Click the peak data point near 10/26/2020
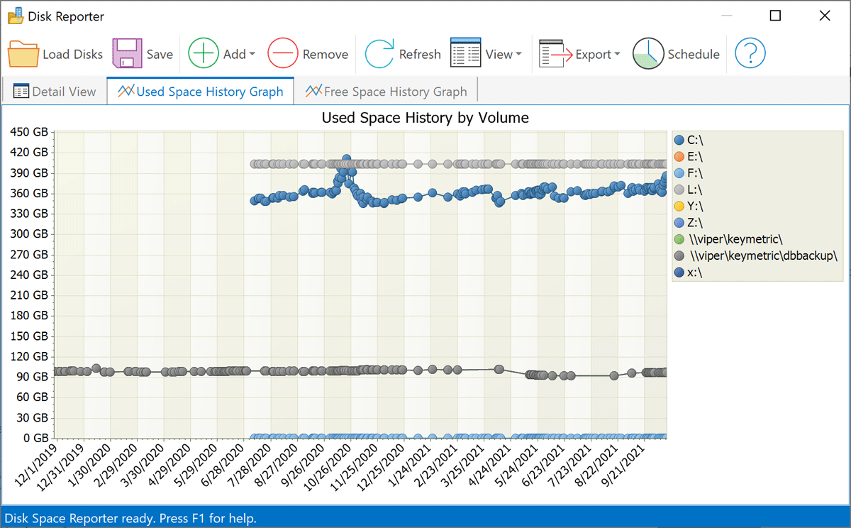 [x=346, y=158]
